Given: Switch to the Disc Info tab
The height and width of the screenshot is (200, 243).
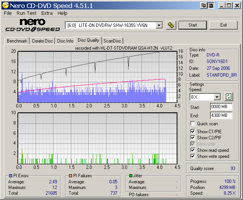Looking at the screenshot, I should coord(65,41).
